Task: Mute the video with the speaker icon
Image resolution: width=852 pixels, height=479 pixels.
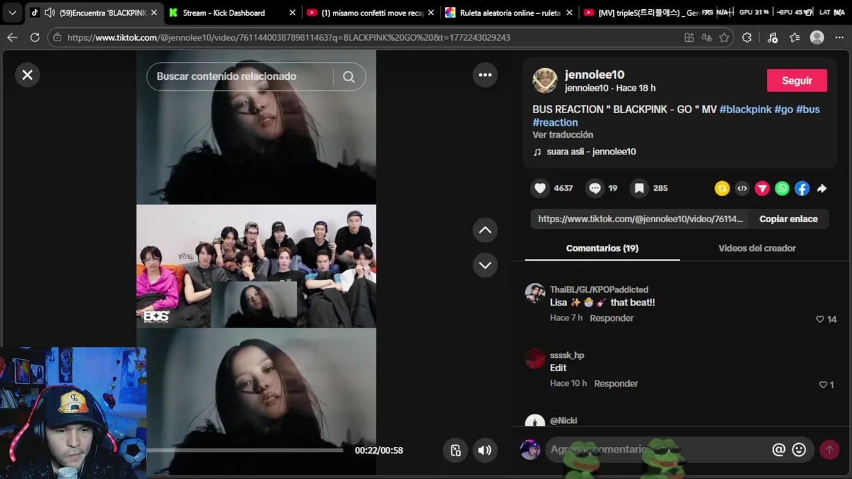Action: pos(485,450)
